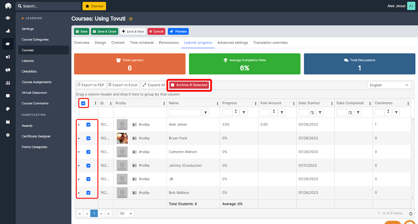
Task: Click the Expand All button
Action: [154, 85]
